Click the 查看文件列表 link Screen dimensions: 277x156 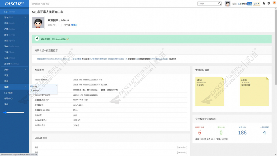tap(222, 139)
